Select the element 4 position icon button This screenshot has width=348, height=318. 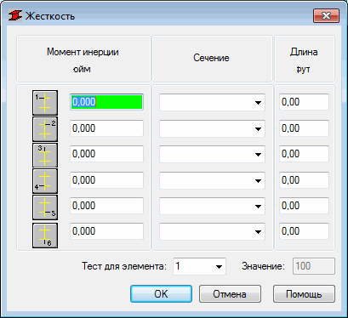coord(45,181)
